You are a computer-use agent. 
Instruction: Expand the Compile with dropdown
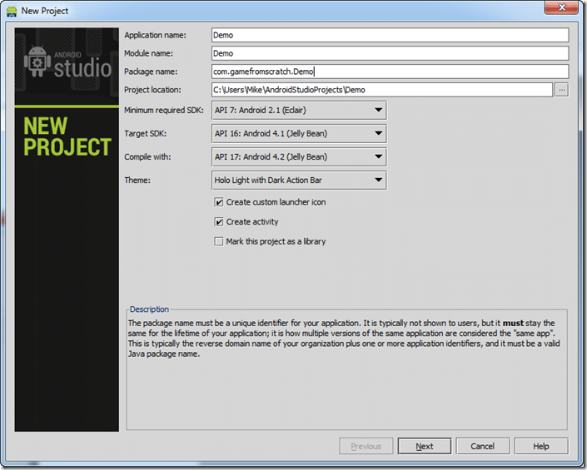(298, 156)
